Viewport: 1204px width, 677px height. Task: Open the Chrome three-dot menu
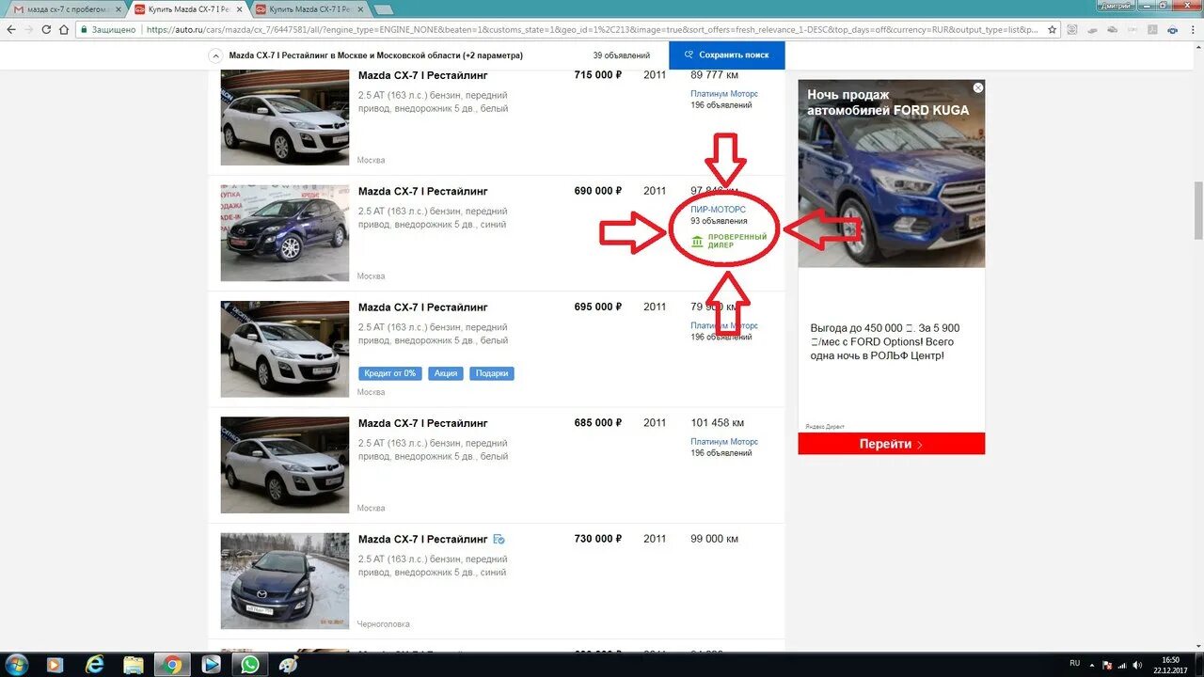click(x=1193, y=29)
